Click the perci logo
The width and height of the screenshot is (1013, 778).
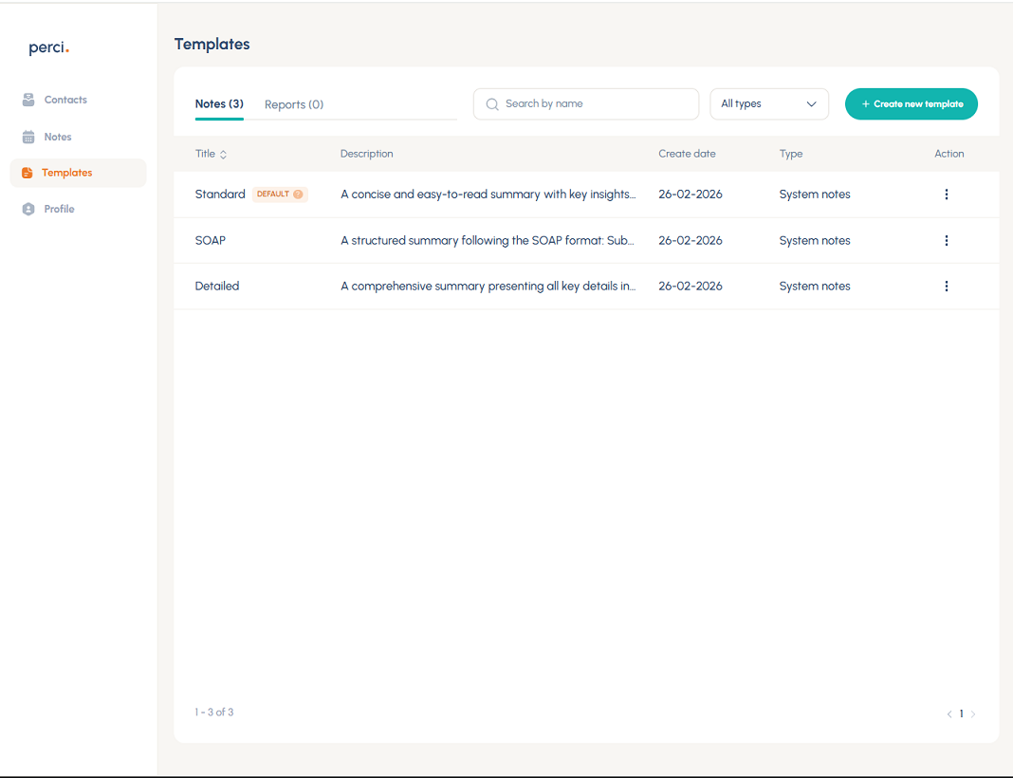tap(49, 47)
